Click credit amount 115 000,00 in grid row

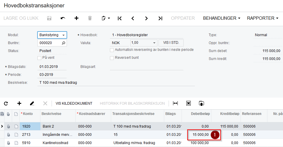(x=226, y=126)
